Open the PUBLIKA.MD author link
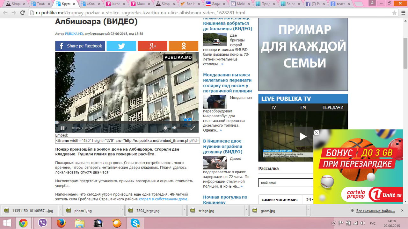The height and width of the screenshot is (229, 408). pos(74,34)
